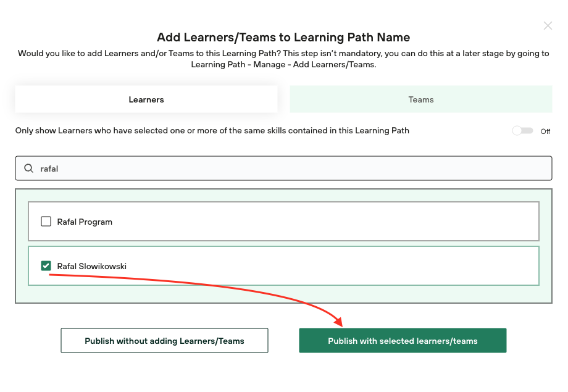The width and height of the screenshot is (568, 392).
Task: Click the red arrow annotation head
Action: pyautogui.click(x=338, y=322)
